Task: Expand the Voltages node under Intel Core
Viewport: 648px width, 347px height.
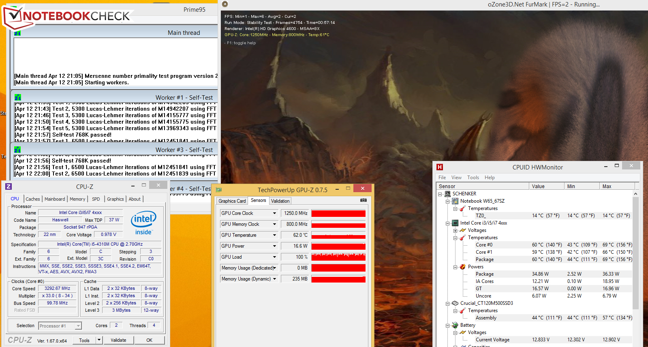Action: click(x=455, y=231)
